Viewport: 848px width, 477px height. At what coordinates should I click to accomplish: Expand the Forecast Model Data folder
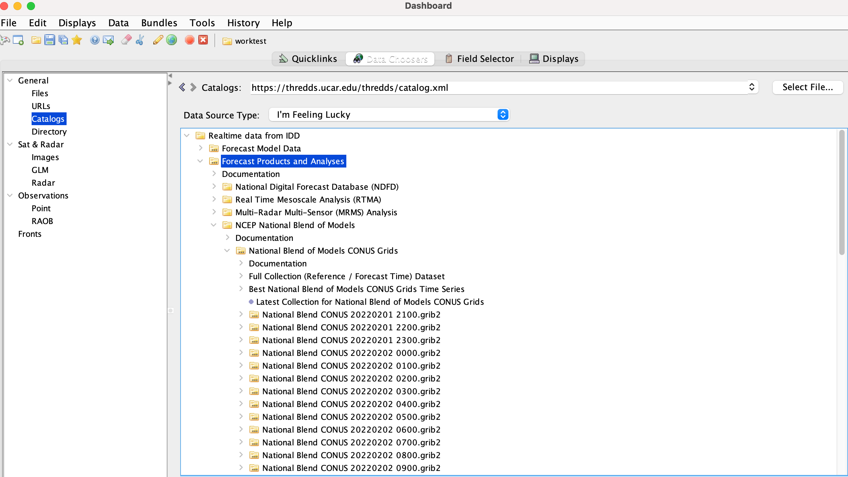coord(201,148)
